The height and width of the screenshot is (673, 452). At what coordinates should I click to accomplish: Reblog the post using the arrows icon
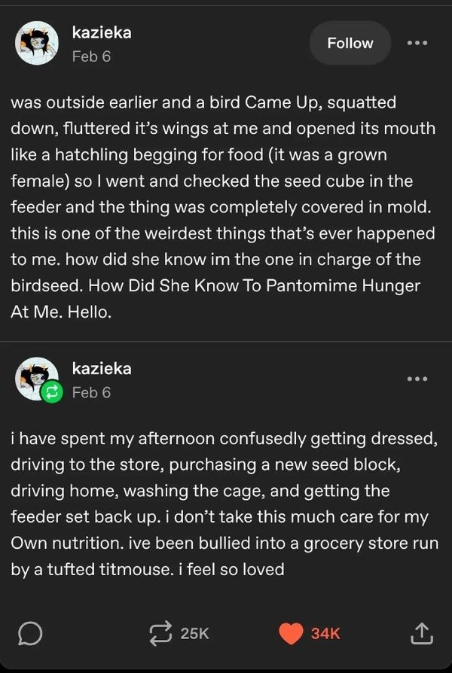[x=160, y=634]
